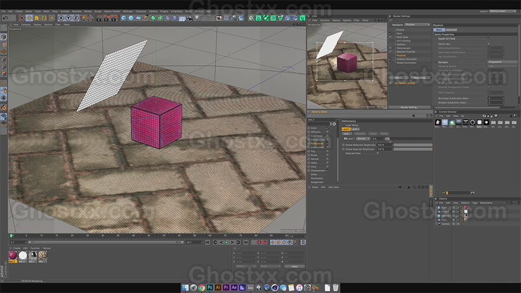Viewport: 521px width, 293px height.
Task: Open the Tags menu in Objects manager
Action: (474, 202)
